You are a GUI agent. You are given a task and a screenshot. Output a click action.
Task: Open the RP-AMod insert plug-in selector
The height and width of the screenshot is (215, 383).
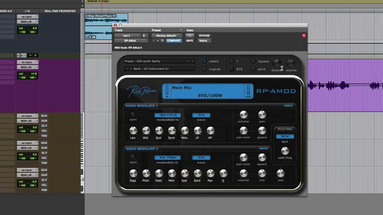pyautogui.click(x=131, y=41)
